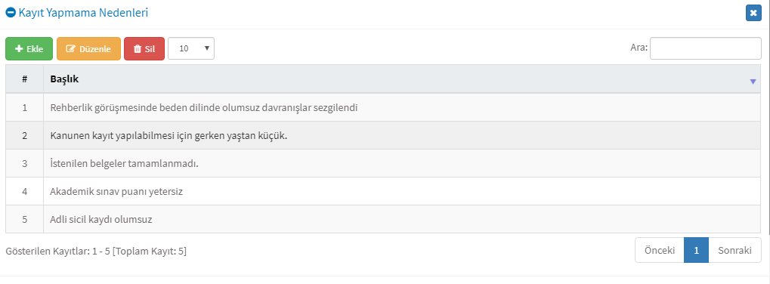
Task: Click the # column header
Action: (24, 79)
